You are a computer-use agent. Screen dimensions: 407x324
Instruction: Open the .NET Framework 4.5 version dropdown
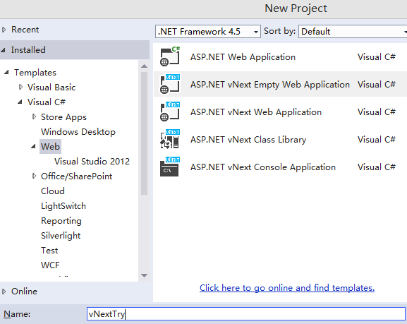(208, 32)
